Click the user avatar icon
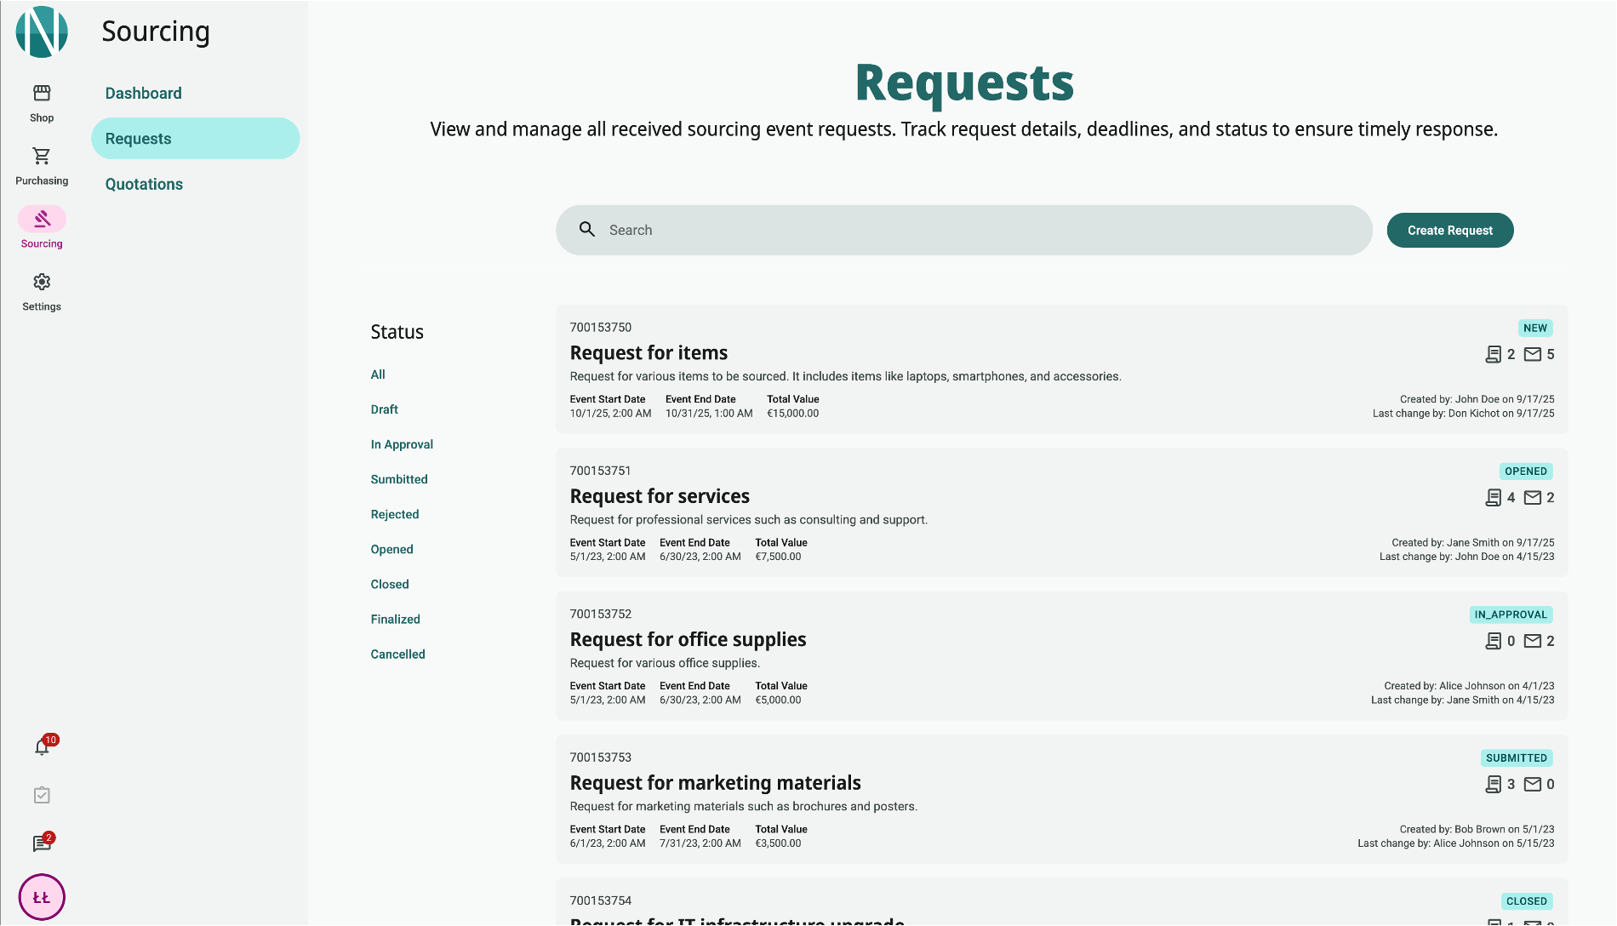The height and width of the screenshot is (926, 1617). [42, 897]
